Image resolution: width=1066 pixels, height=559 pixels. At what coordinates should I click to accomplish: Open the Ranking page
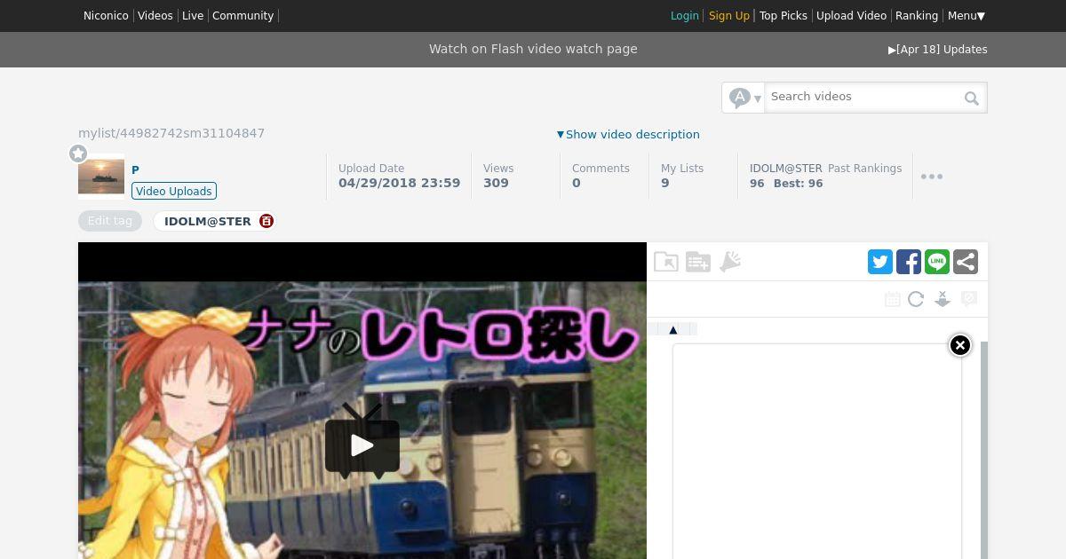click(x=917, y=16)
